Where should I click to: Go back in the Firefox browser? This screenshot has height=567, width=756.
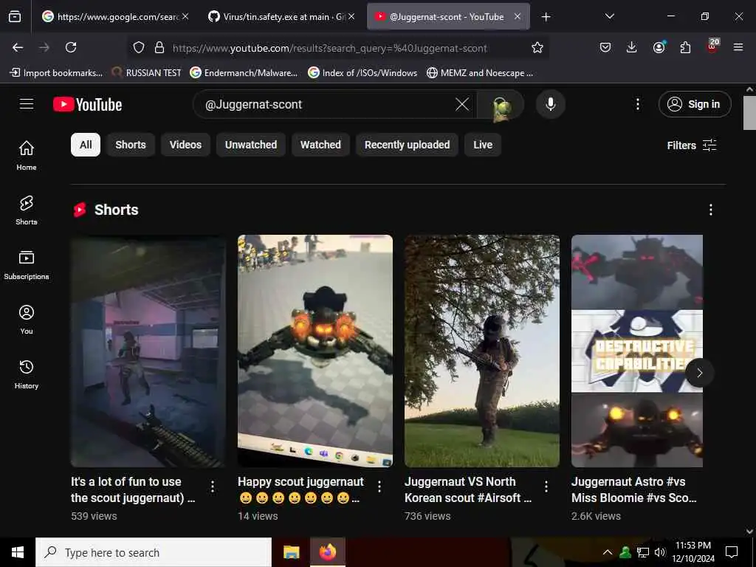18,47
